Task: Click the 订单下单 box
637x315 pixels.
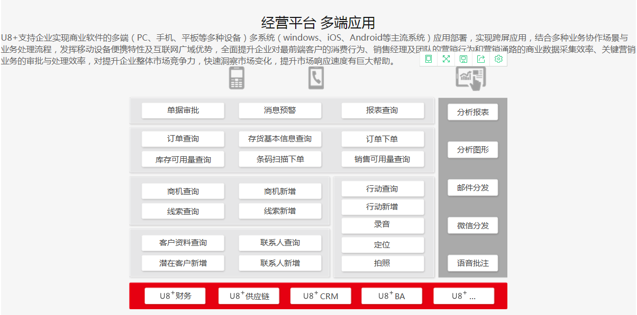Action: coord(382,139)
